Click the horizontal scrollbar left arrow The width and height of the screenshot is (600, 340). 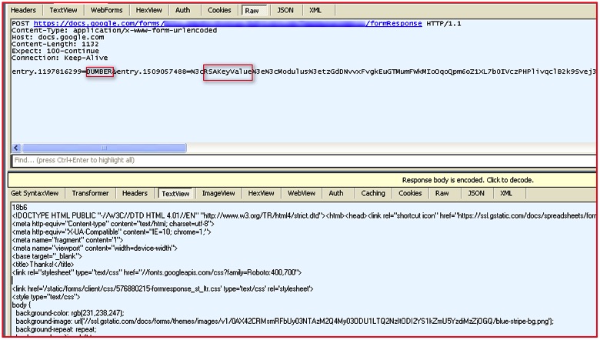(16, 148)
